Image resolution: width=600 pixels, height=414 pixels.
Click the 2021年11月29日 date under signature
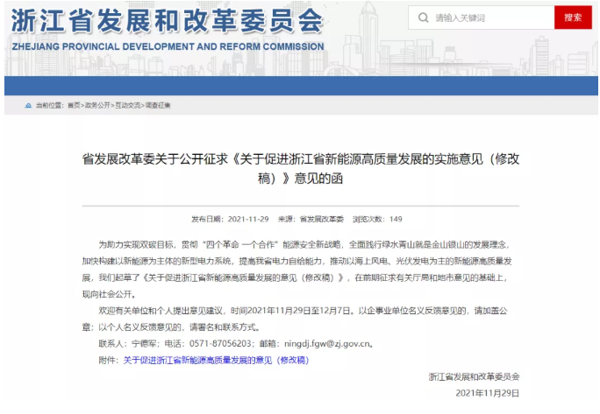(488, 393)
